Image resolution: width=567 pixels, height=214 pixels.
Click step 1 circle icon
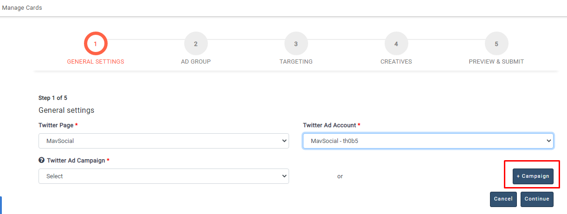pos(96,44)
